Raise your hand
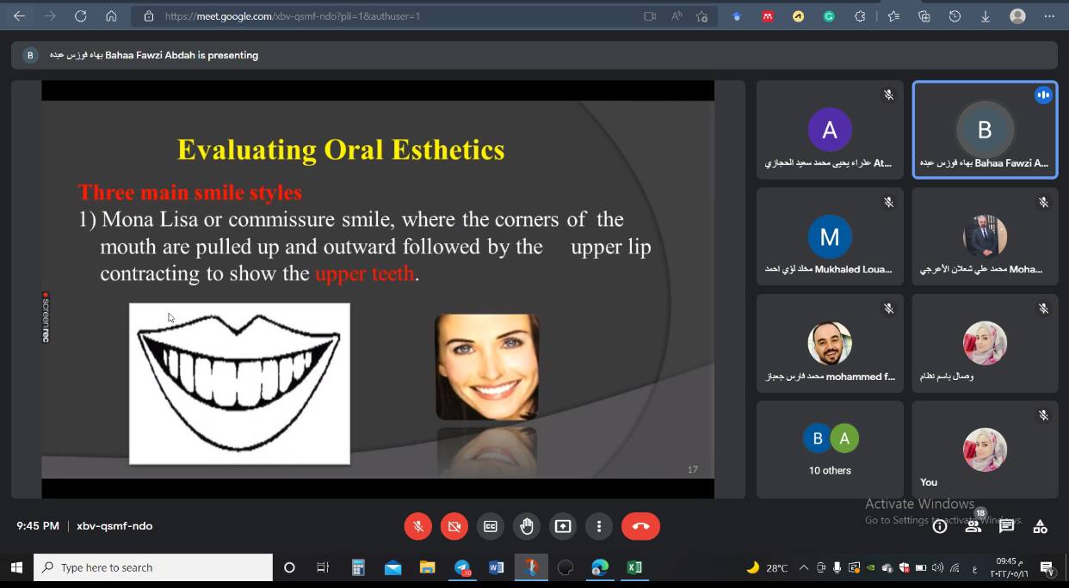Image resolution: width=1069 pixels, height=588 pixels. 527,526
